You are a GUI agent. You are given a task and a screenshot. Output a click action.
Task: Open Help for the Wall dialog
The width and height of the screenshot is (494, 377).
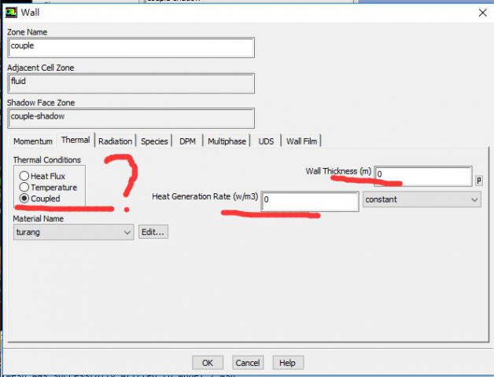(287, 363)
